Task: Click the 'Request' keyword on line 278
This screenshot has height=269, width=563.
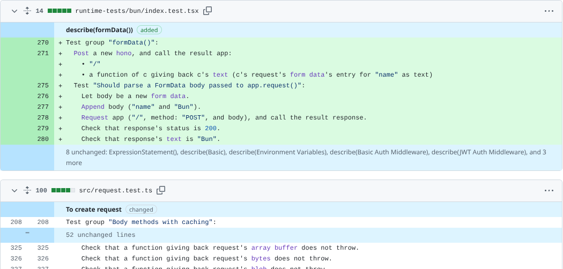Action: point(95,118)
